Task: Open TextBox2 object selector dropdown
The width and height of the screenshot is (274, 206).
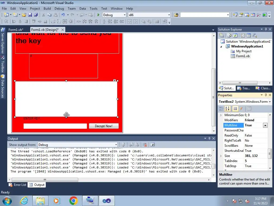Action: point(270,102)
